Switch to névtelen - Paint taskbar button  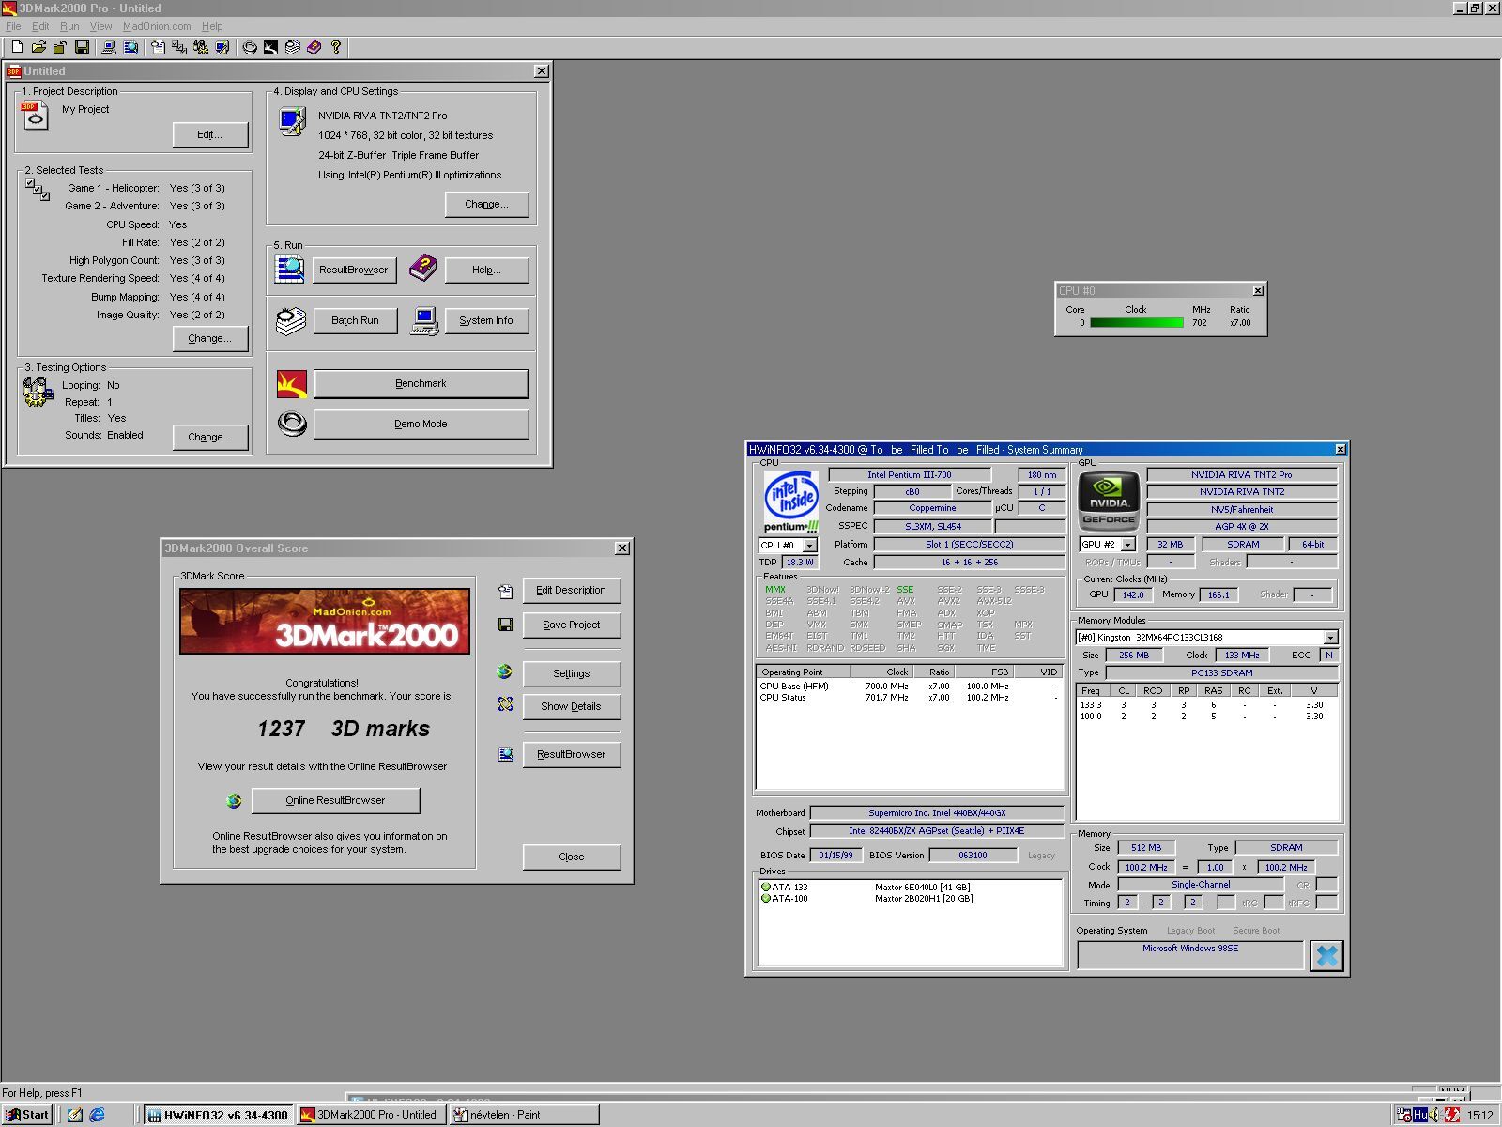pyautogui.click(x=524, y=1115)
